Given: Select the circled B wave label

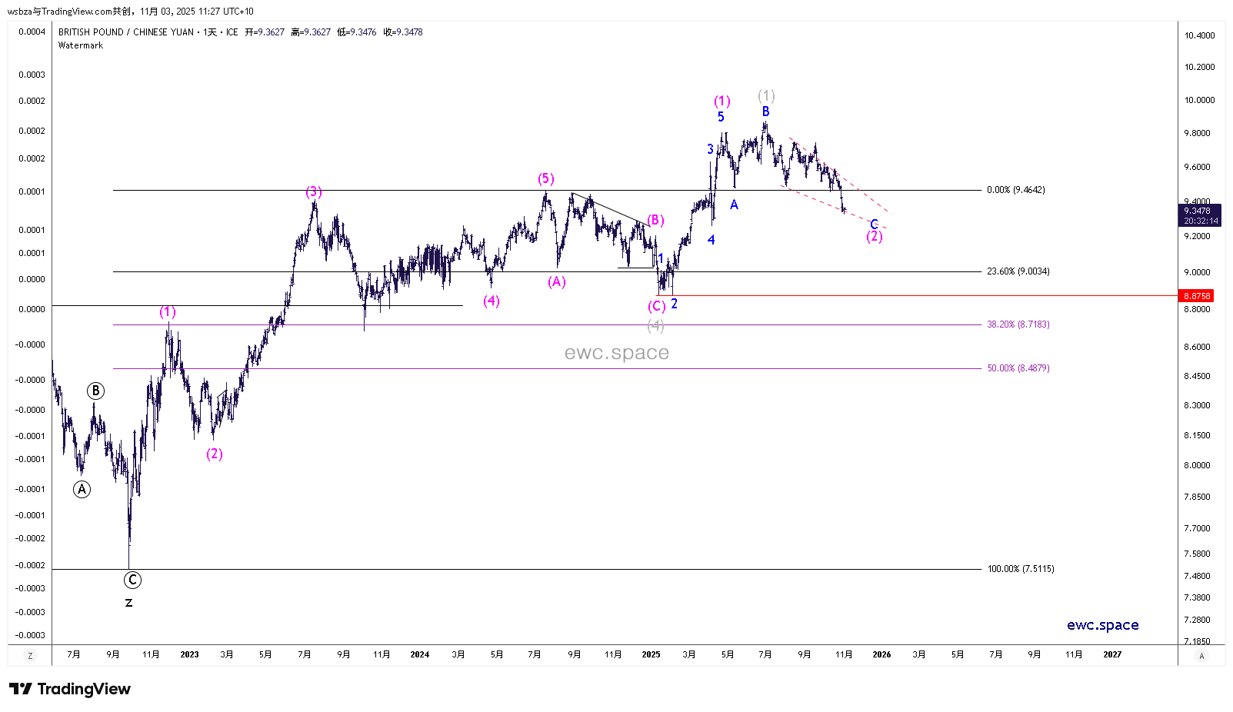Looking at the screenshot, I should coord(95,391).
